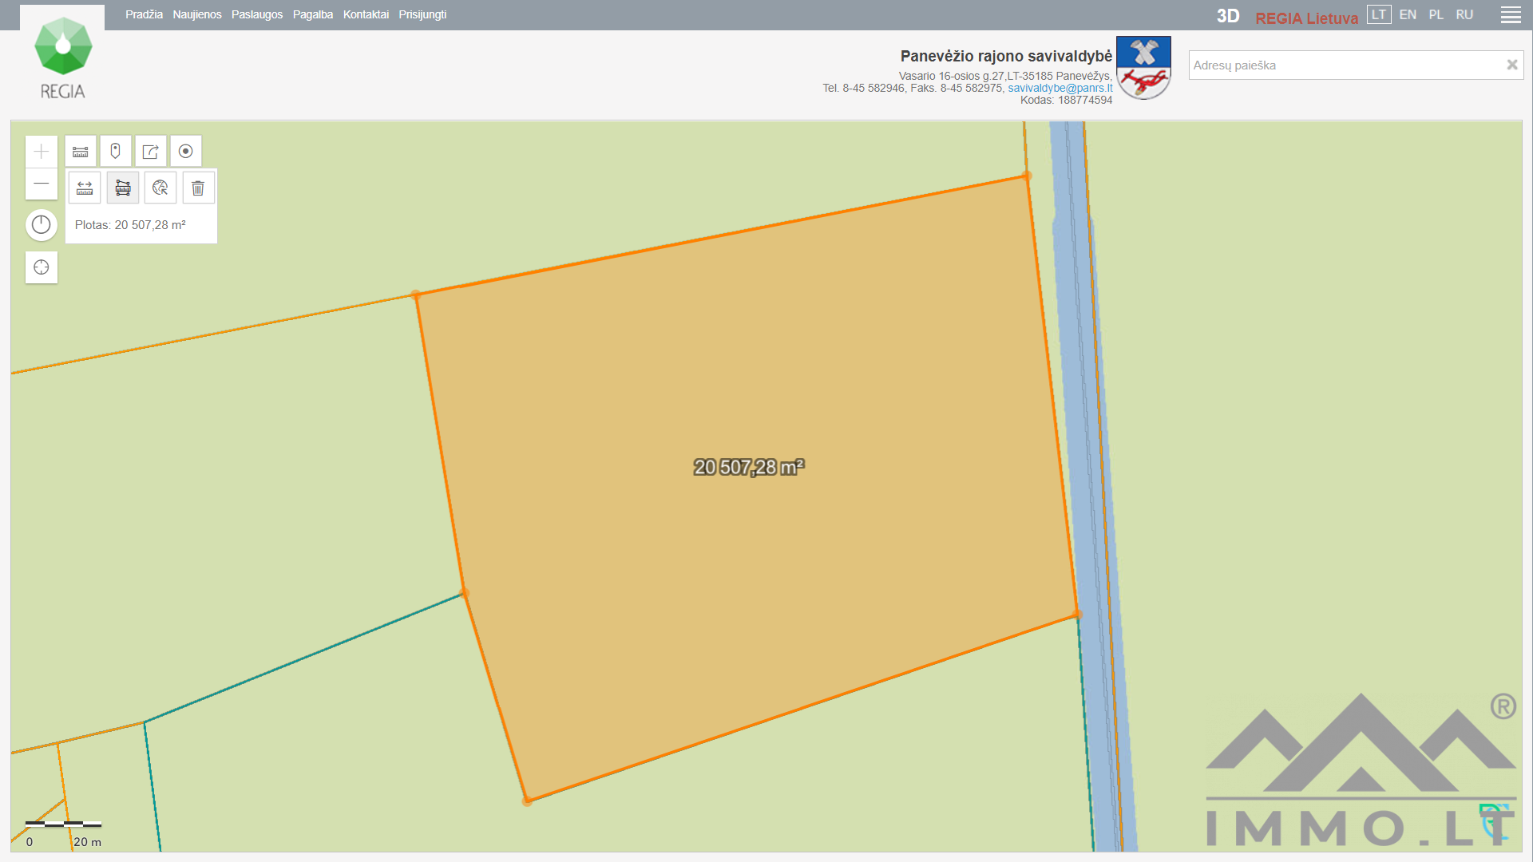Switch language to RU
This screenshot has height=862, width=1533.
1464,14
